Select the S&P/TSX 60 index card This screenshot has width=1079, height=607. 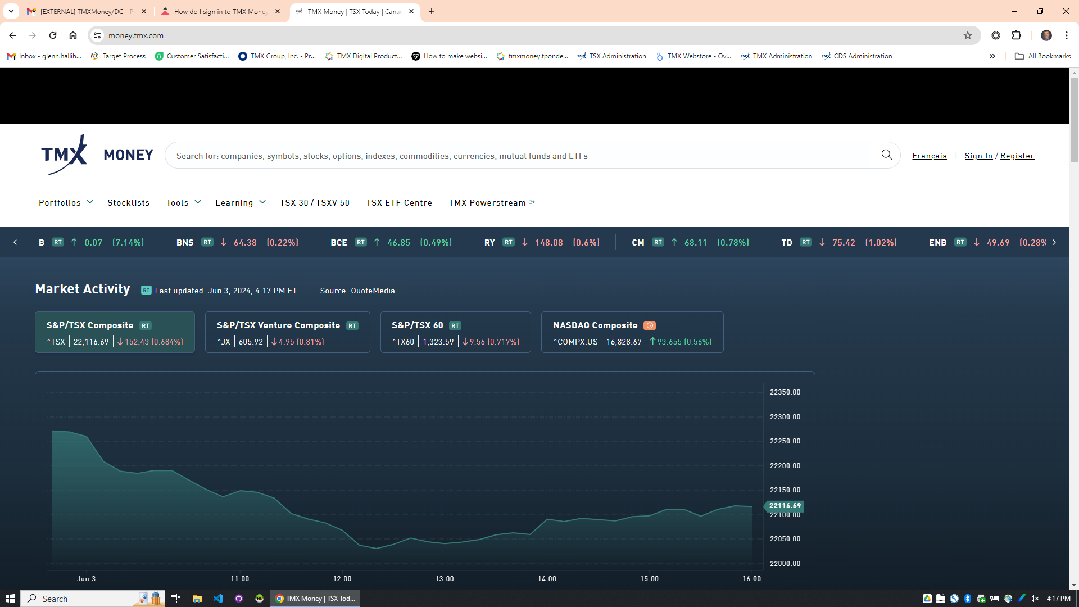pos(455,333)
